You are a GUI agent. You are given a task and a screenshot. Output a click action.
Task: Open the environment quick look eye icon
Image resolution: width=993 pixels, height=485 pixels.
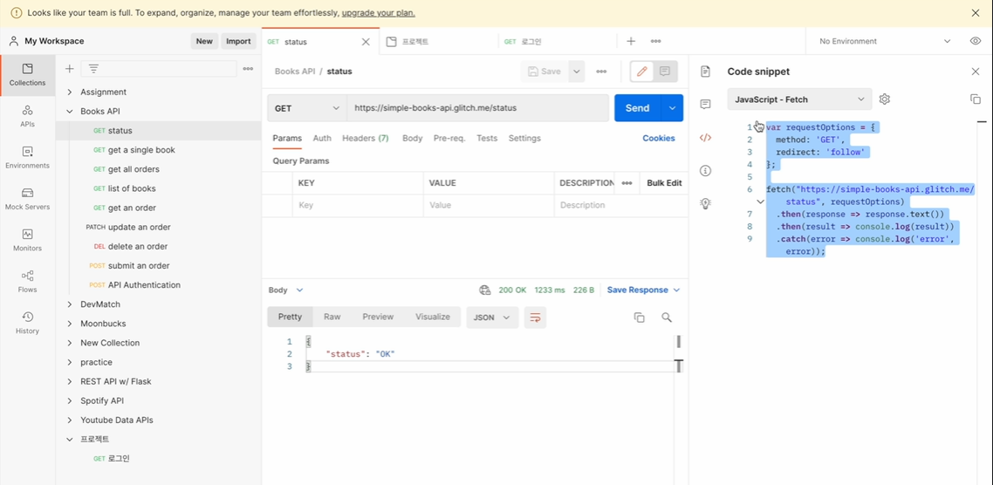tap(976, 41)
